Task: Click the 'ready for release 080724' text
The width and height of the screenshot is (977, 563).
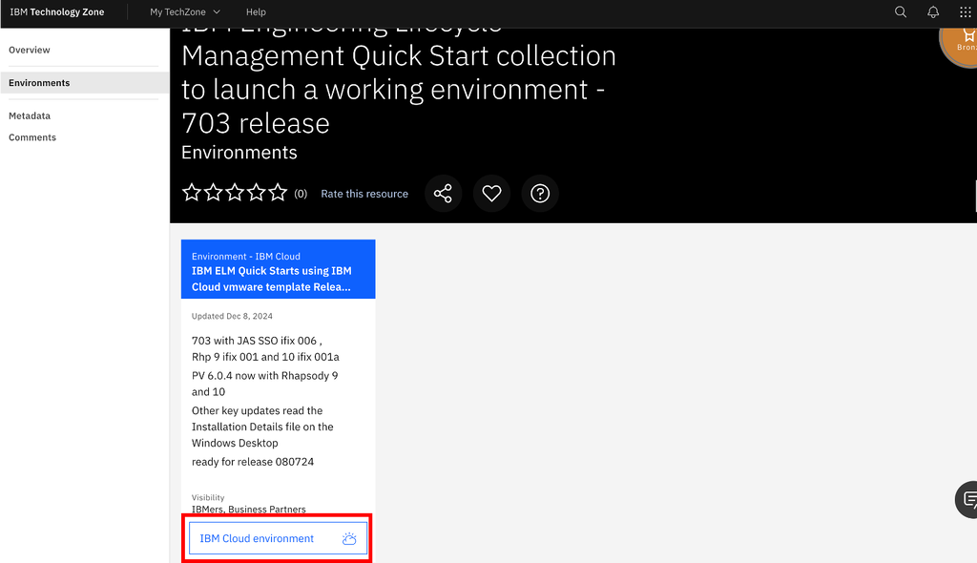Action: point(252,462)
